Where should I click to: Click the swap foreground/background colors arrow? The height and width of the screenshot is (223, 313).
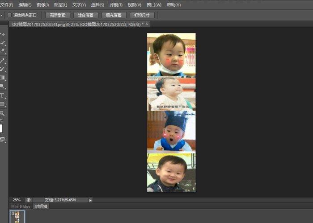point(1,120)
